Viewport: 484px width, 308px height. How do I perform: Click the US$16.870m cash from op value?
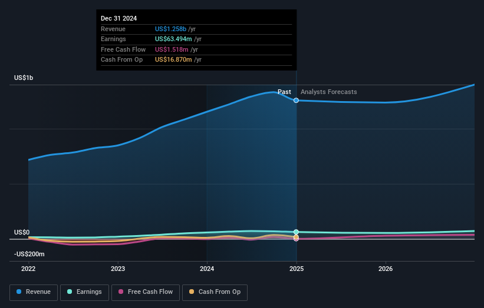[173, 60]
